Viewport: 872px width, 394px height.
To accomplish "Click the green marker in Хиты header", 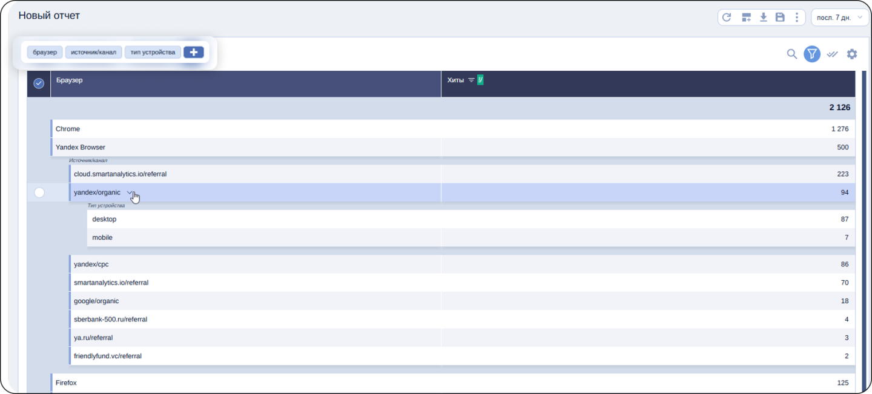I will click(x=480, y=79).
